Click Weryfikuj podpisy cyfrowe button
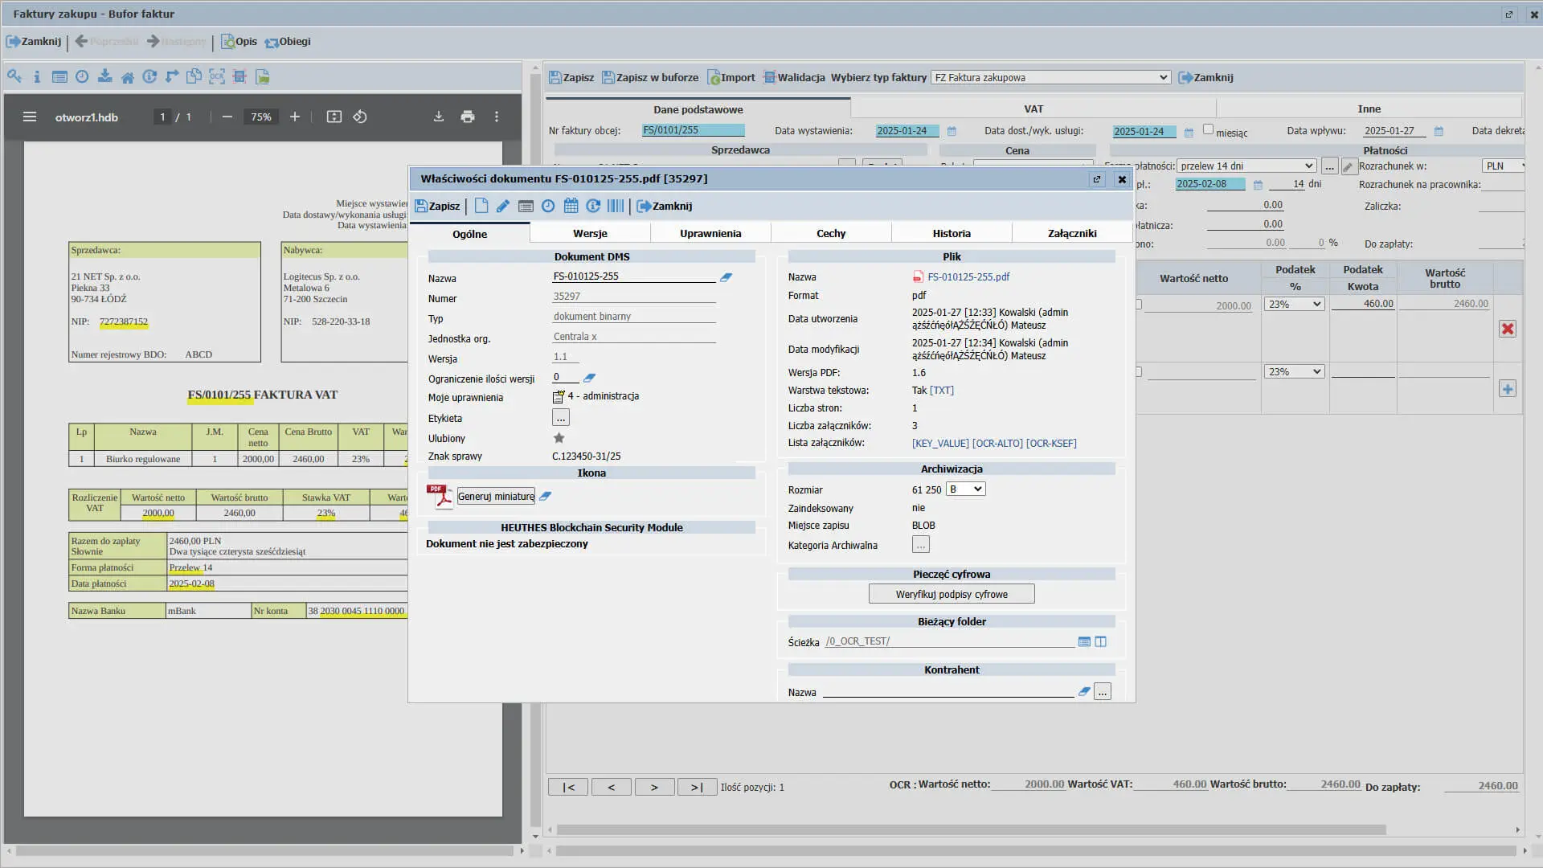Screen dimensions: 1543x868 point(952,595)
